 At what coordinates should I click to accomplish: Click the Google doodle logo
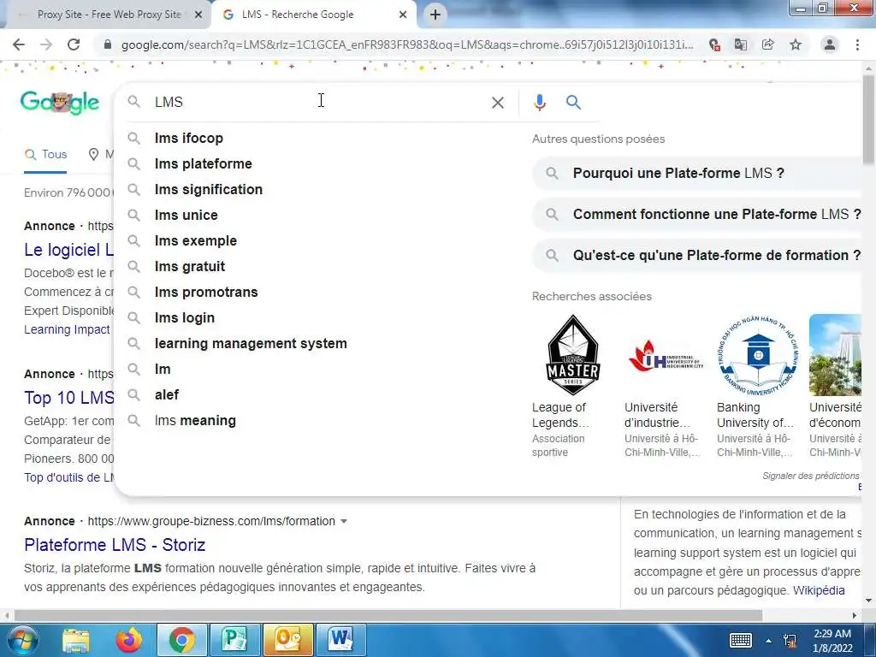(x=60, y=103)
